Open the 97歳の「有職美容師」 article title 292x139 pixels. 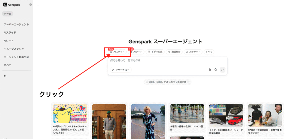(265, 132)
